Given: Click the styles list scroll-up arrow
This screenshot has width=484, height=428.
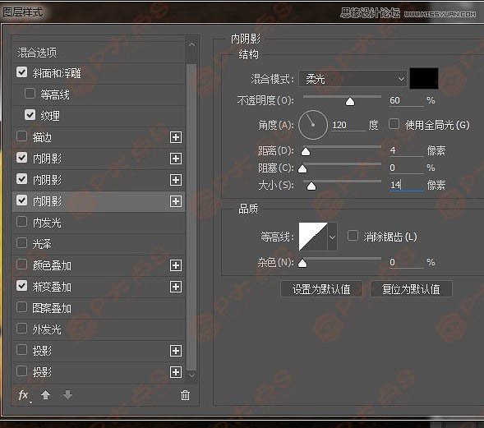Looking at the screenshot, I should 191,44.
